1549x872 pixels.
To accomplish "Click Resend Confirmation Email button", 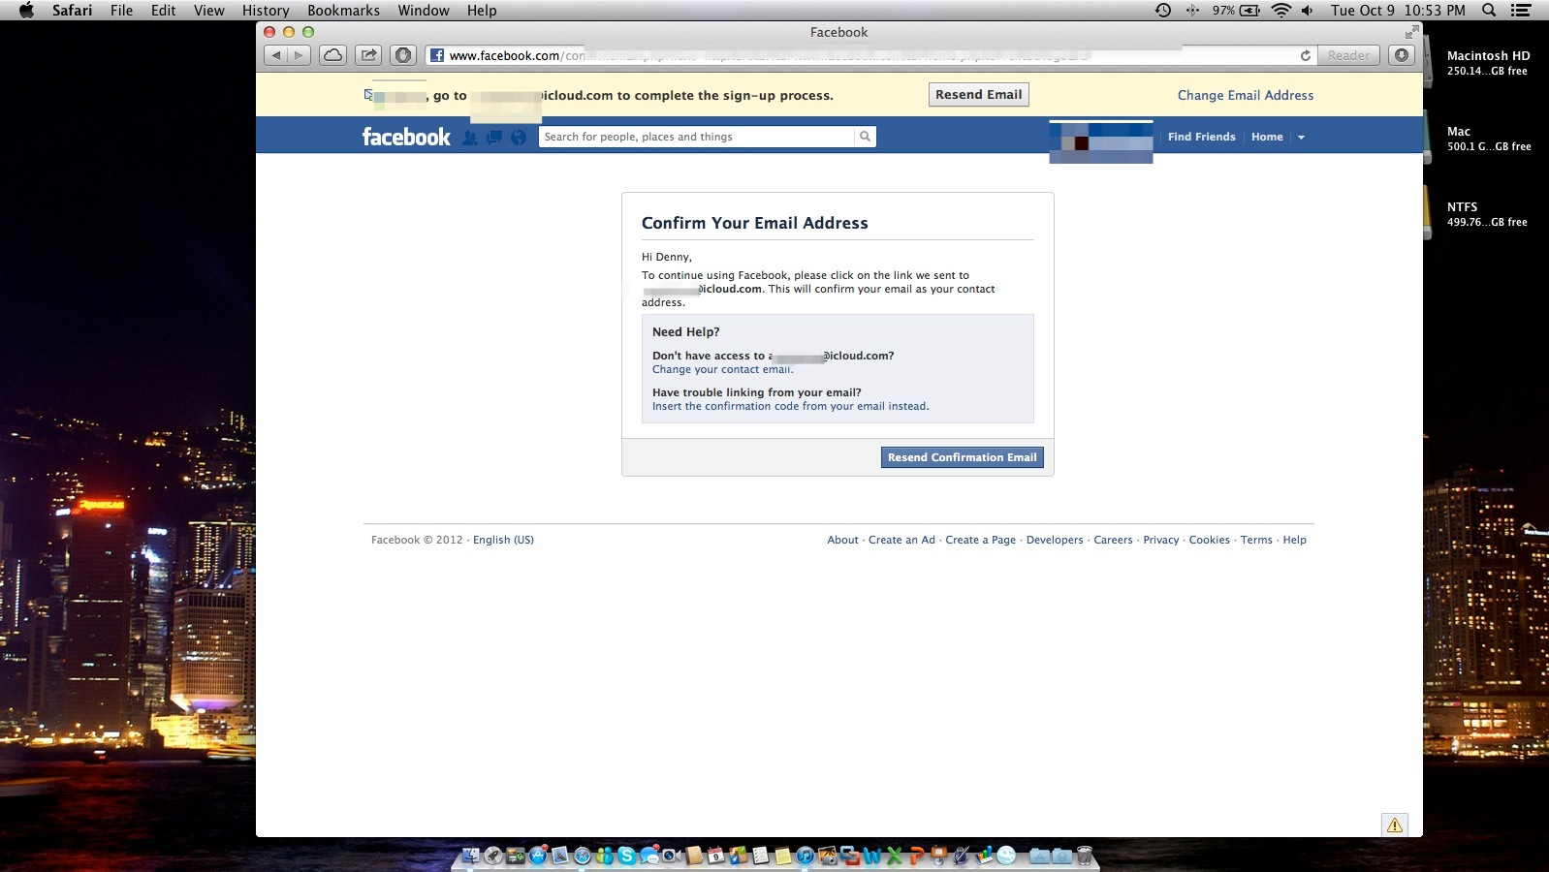I will pyautogui.click(x=962, y=457).
